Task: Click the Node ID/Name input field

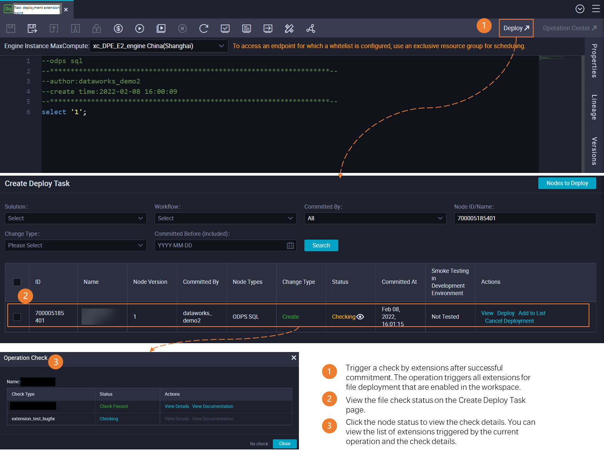Action: (x=525, y=218)
